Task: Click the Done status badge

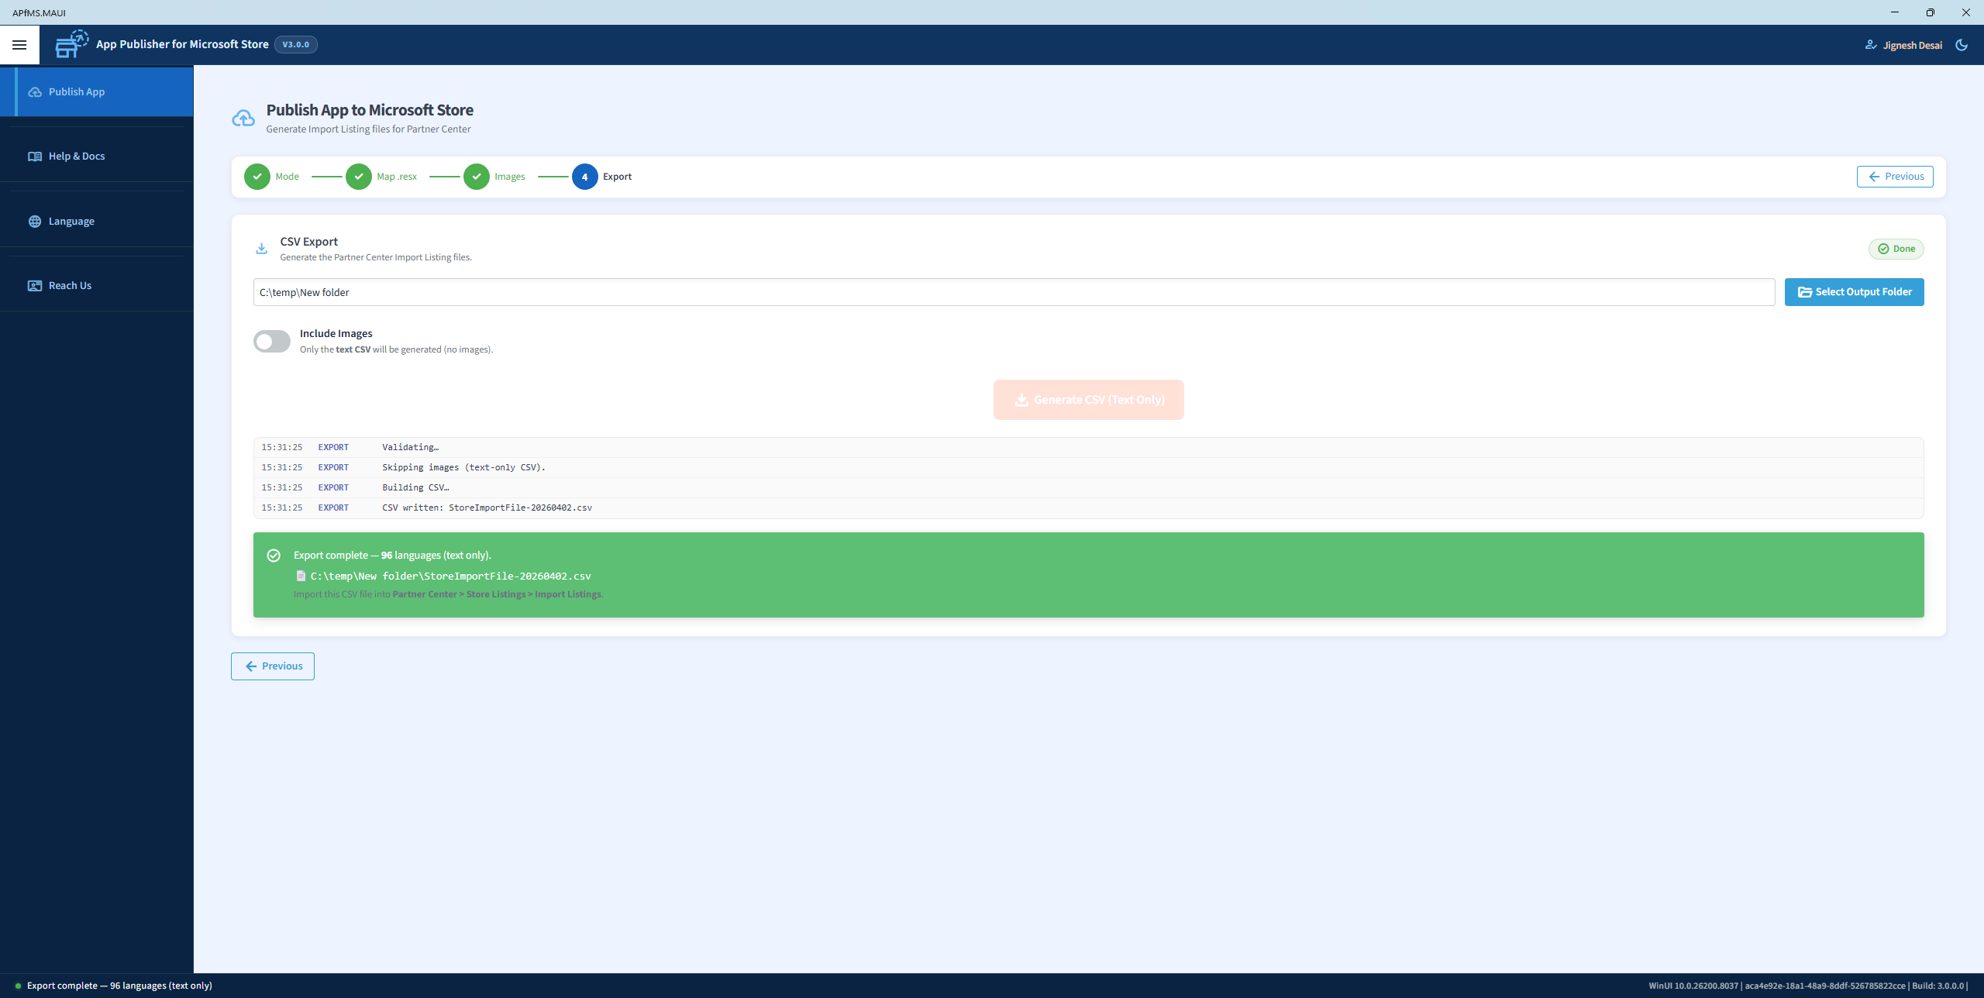Action: click(1896, 248)
